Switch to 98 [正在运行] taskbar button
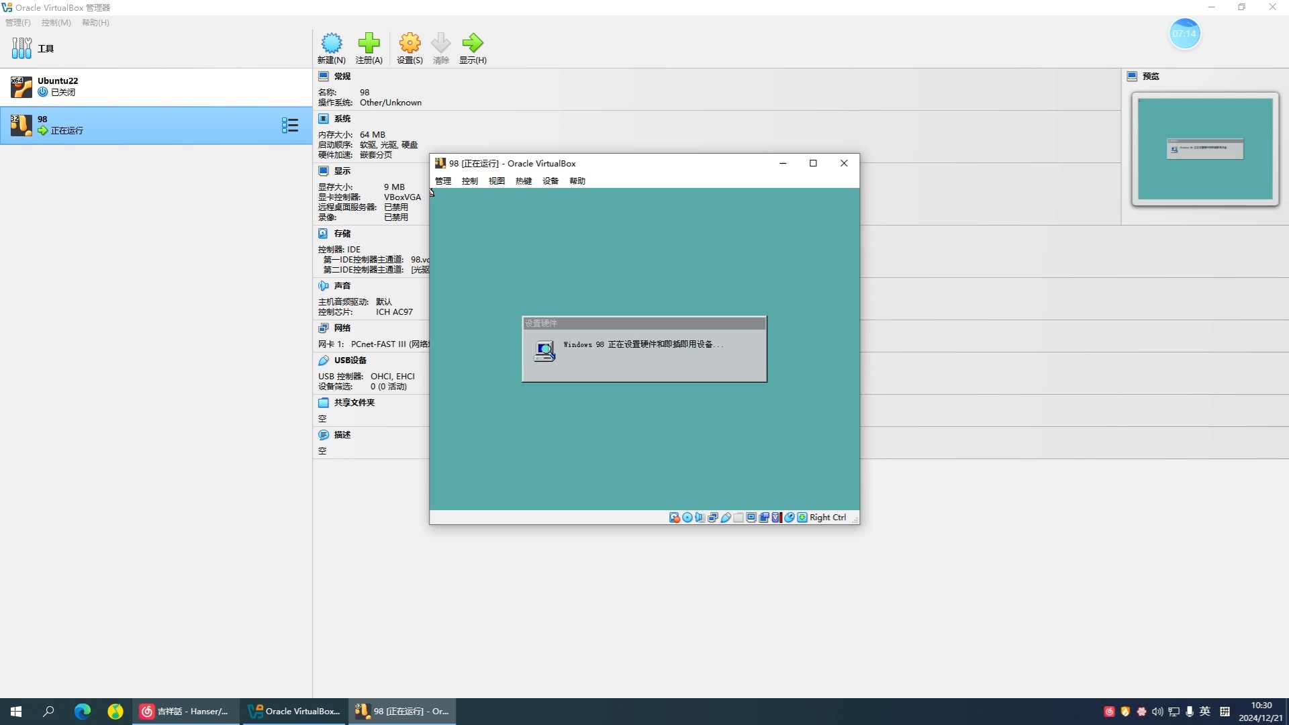This screenshot has width=1289, height=725. pos(402,712)
